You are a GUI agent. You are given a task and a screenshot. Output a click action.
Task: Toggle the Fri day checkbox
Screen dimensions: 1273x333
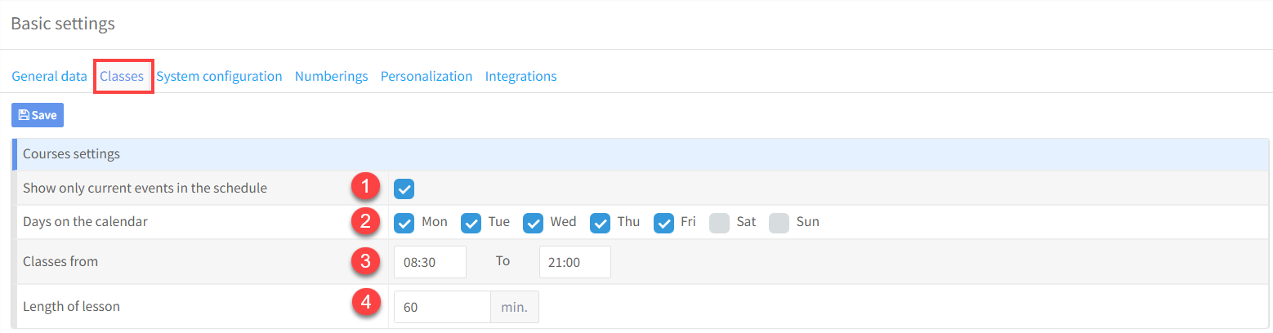point(663,223)
